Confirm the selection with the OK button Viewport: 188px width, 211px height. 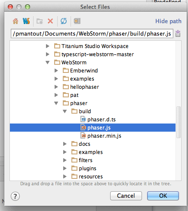[x=163, y=196]
